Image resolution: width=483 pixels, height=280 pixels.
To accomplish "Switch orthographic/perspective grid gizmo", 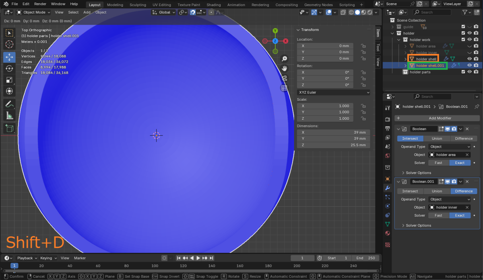I will point(285,88).
